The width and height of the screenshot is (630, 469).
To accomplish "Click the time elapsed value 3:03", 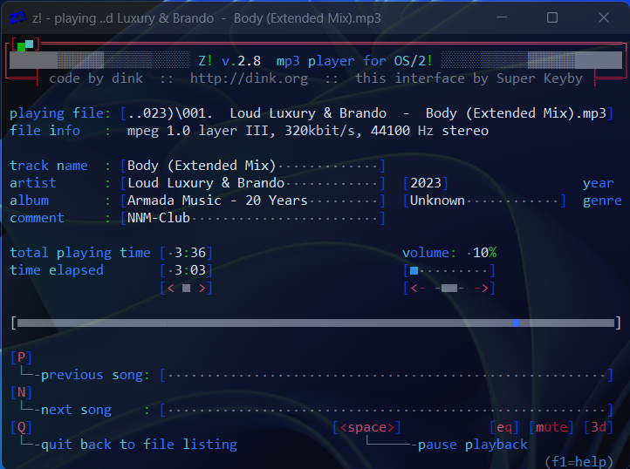I will [186, 270].
